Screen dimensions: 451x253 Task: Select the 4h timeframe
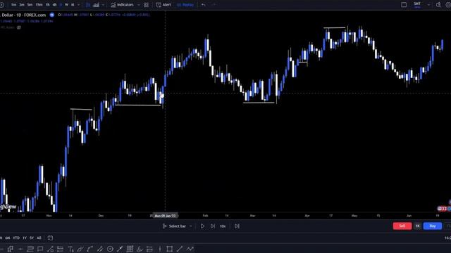(54, 5)
